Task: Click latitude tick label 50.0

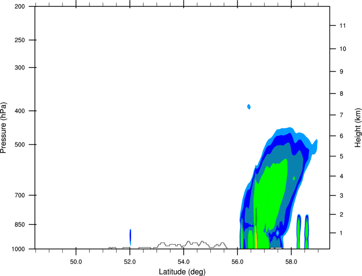Action: point(76,262)
